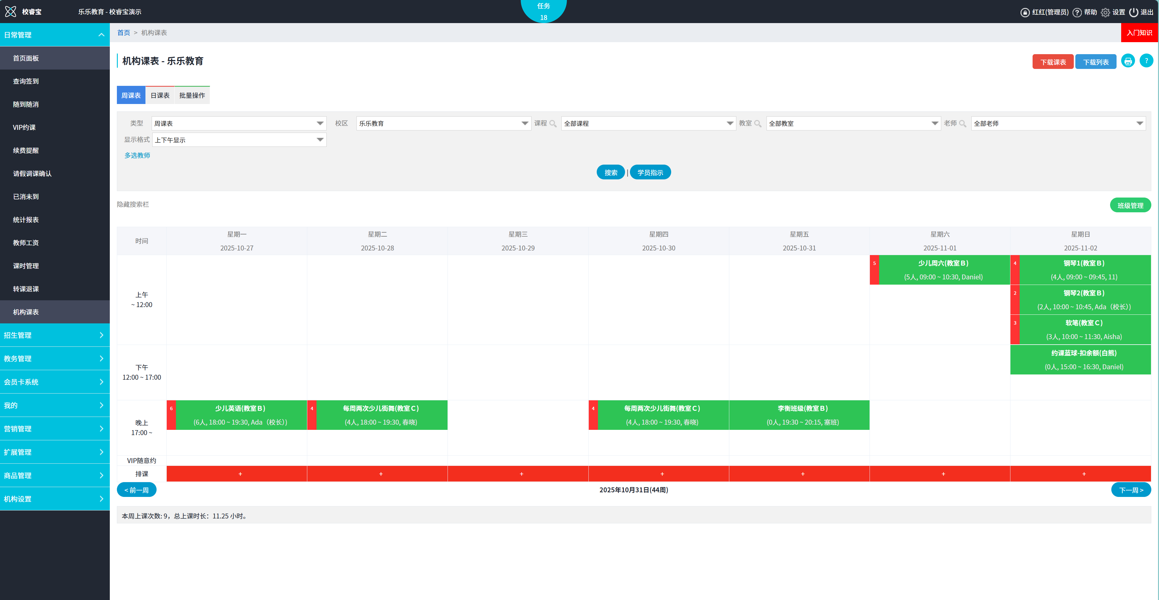Screen dimensions: 1159x600
Task: Switch to the 日课表 tab
Action: [160, 95]
